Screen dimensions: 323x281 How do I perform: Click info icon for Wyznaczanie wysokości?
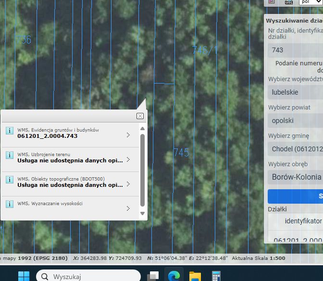[x=10, y=204]
